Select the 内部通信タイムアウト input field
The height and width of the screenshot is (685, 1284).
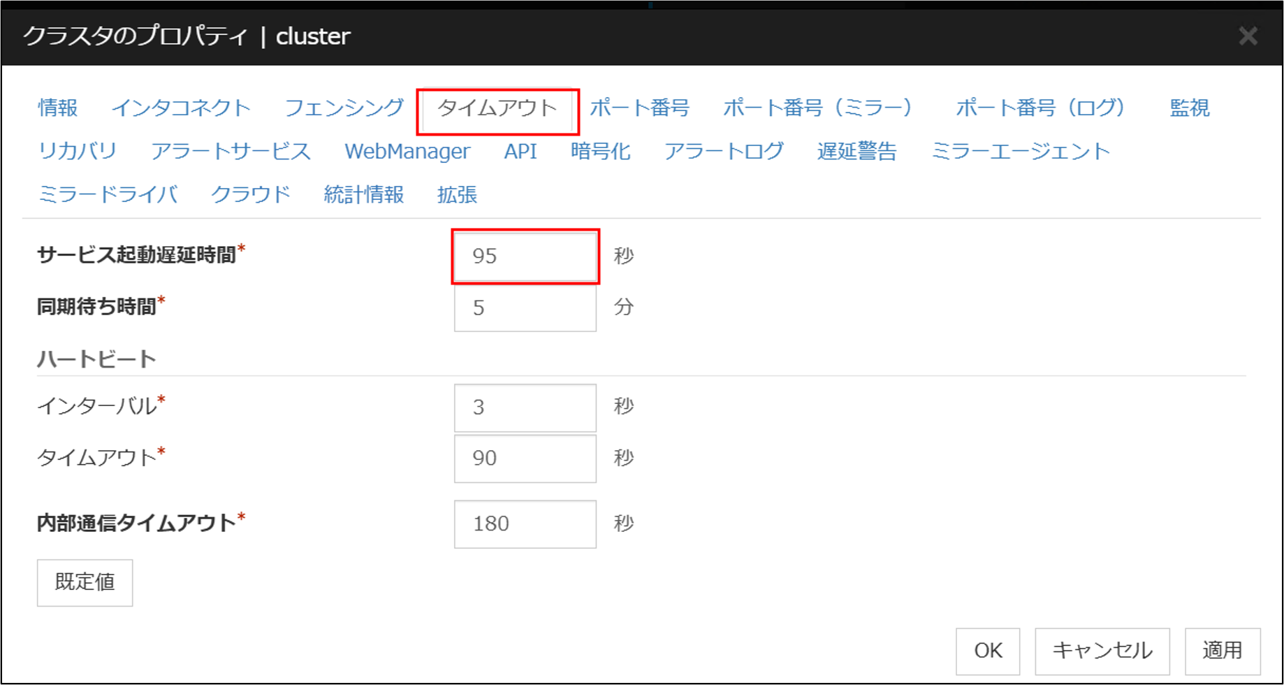tap(525, 524)
